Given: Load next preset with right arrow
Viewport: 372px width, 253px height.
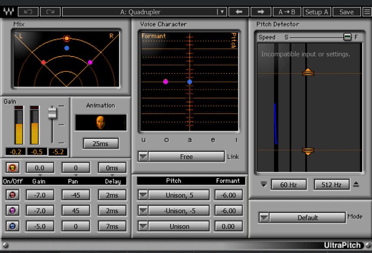Looking at the screenshot, I should (x=261, y=12).
